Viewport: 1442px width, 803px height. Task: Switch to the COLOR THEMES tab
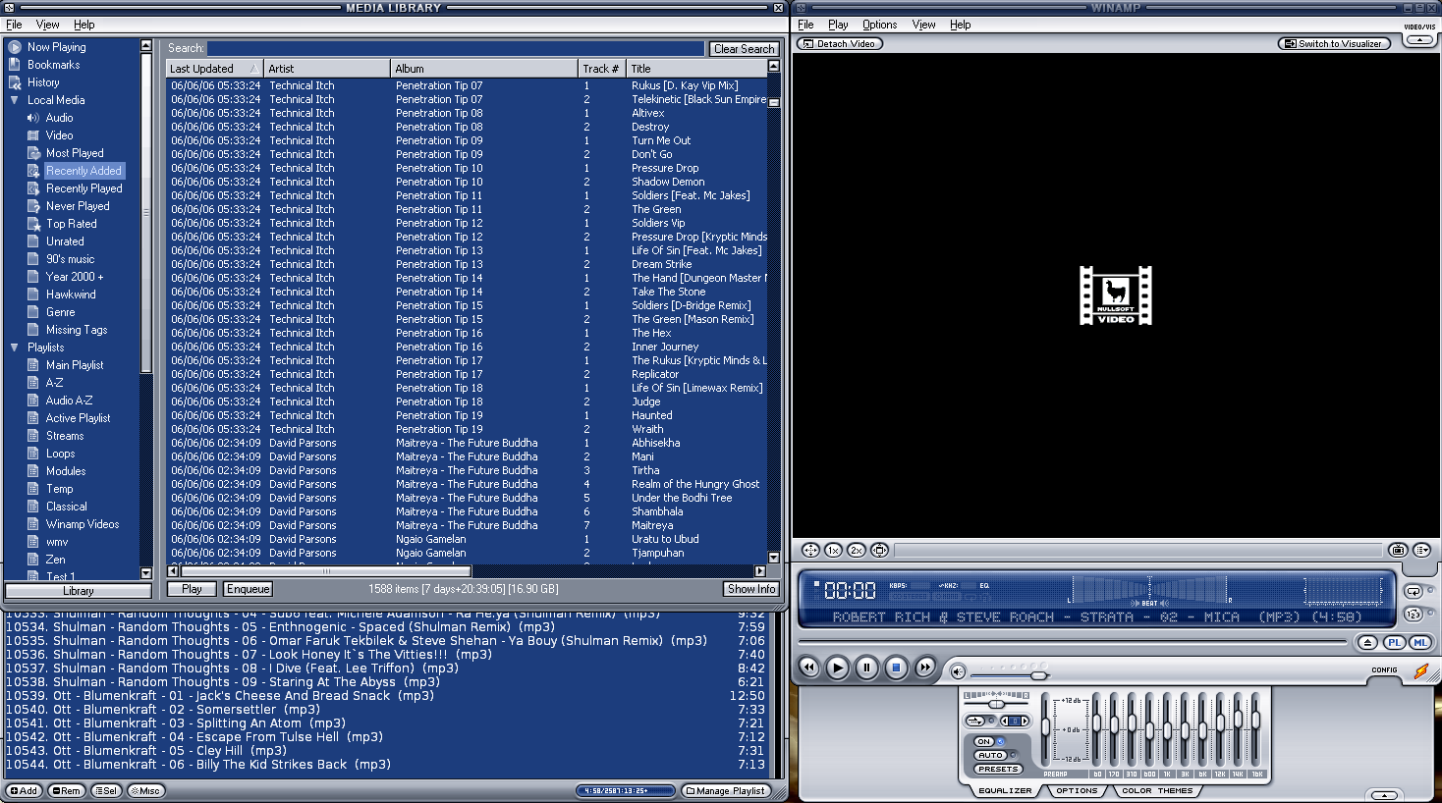pyautogui.click(x=1157, y=790)
